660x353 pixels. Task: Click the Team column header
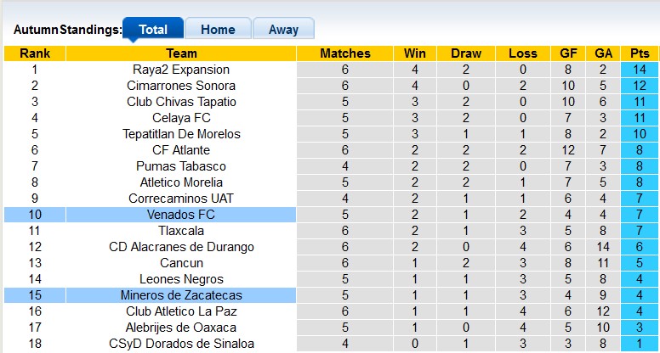181,53
